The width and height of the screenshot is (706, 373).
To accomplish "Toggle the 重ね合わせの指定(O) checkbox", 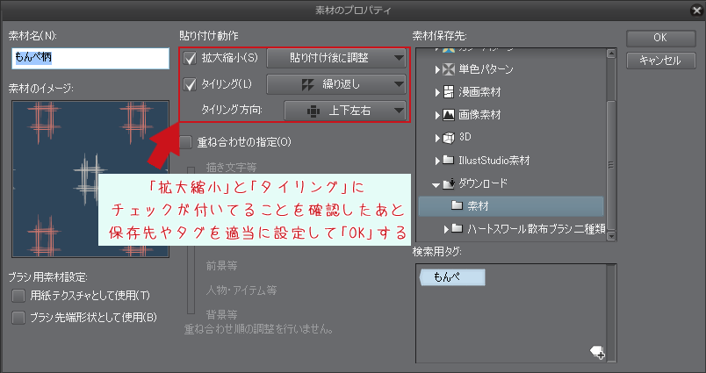I will 185,142.
